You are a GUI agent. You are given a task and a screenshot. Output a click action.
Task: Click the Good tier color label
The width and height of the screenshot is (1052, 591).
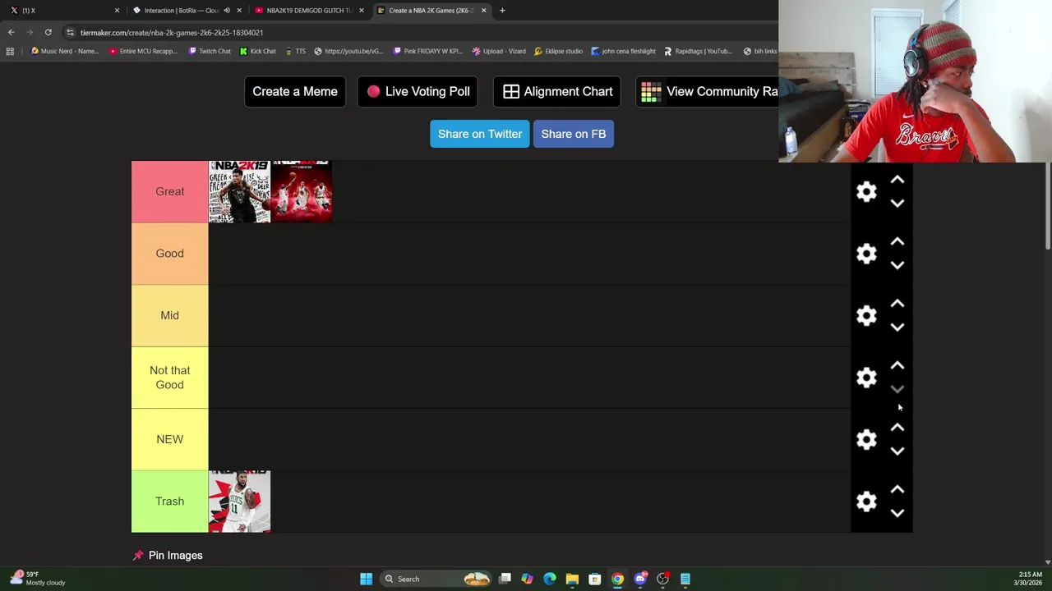click(169, 254)
